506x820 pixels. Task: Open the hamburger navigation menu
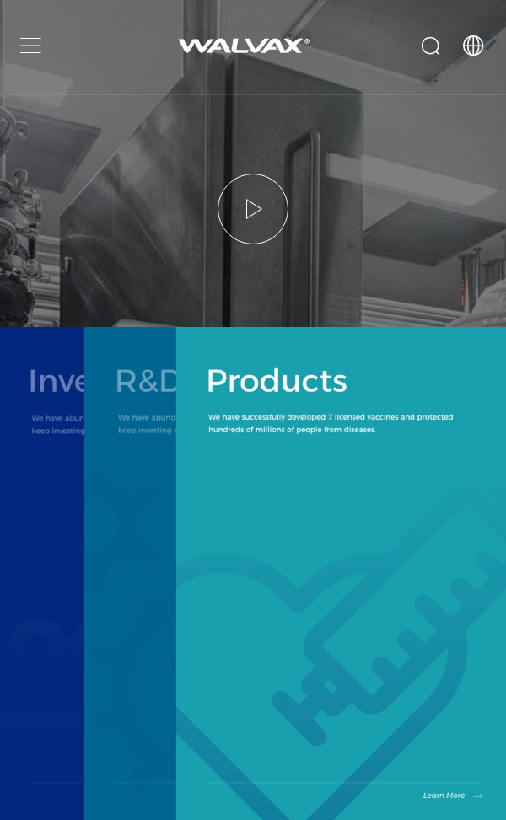(x=31, y=46)
